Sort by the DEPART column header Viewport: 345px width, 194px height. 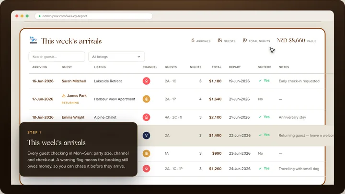(235, 67)
